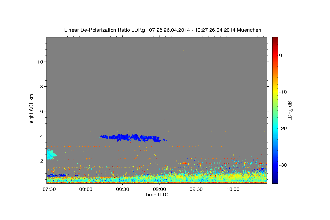Image resolution: width=330 pixels, height=220 pixels.
Task: Click 'Muenchen' in the plot title
Action: 249,30
